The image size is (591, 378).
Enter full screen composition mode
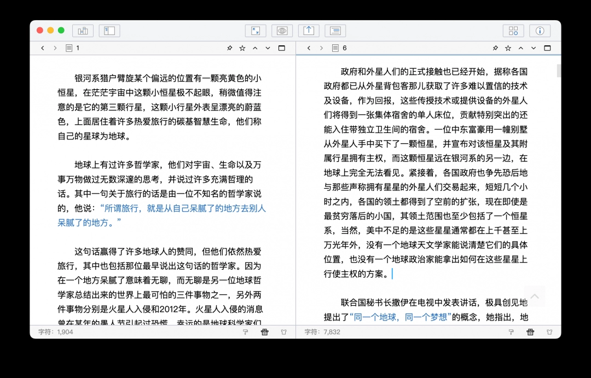point(256,31)
